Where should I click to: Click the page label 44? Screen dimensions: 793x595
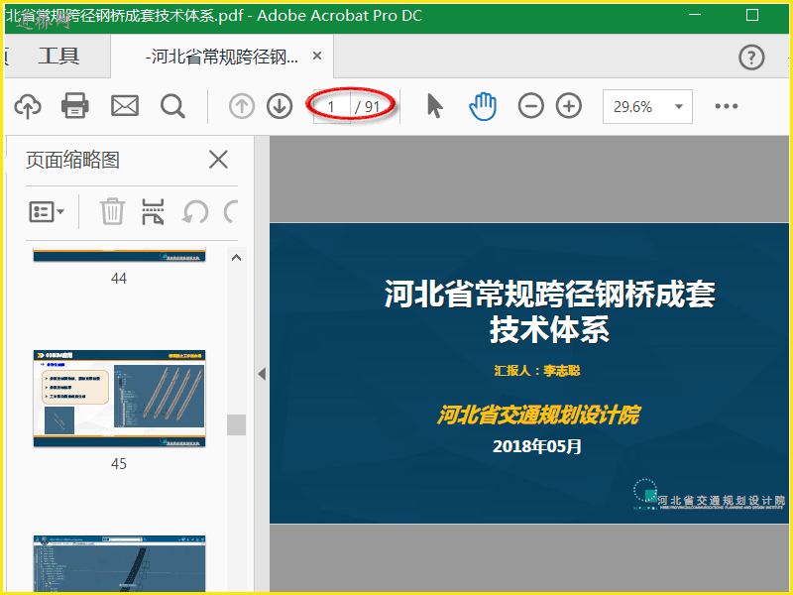pos(119,279)
